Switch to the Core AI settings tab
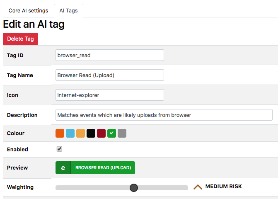The width and height of the screenshot is (278, 199). coord(28,10)
